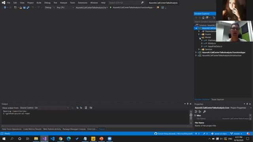Expand the InputFileData.cs file node
Viewport: 253px width, 142px height.
click(x=202, y=47)
